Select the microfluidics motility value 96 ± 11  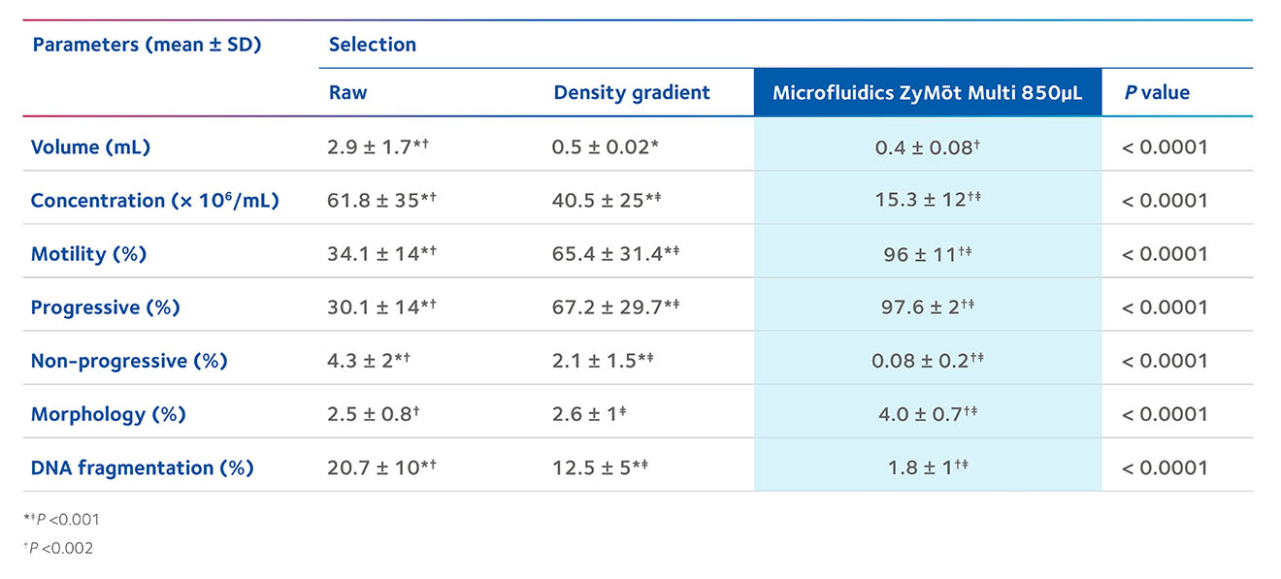(928, 254)
